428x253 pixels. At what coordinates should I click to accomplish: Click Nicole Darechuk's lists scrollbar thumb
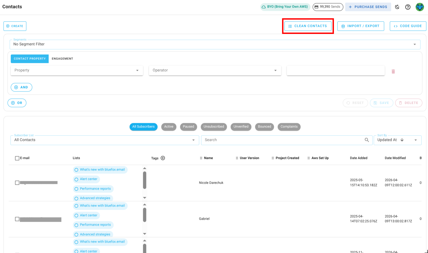pyautogui.click(x=145, y=180)
